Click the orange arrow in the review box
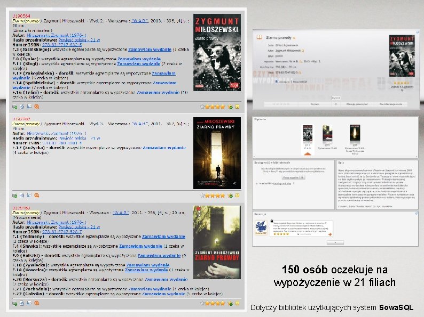This screenshot has width=424, height=317. (x=330, y=234)
